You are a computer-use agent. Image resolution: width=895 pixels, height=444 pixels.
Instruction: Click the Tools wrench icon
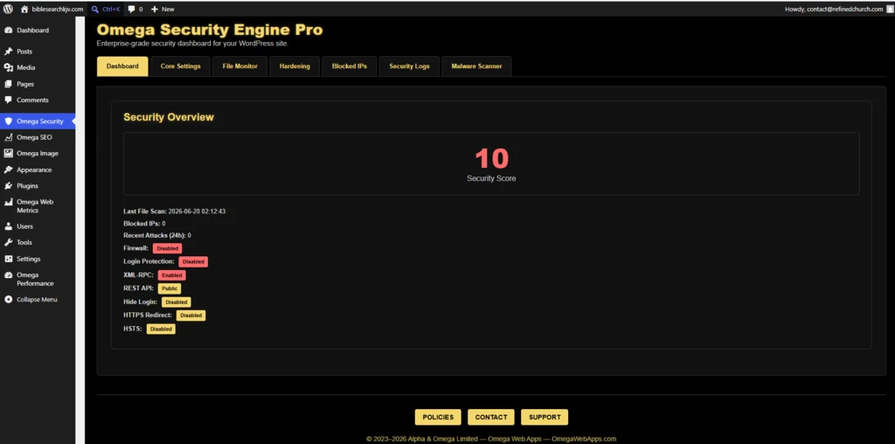click(8, 243)
